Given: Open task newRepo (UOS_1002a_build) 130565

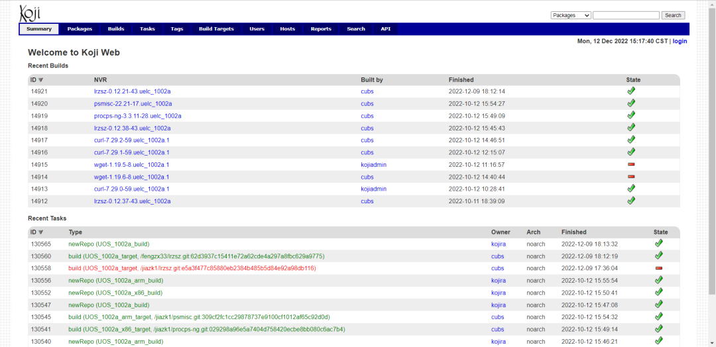Looking at the screenshot, I should [109, 244].
